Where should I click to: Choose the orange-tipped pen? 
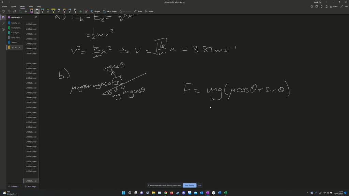[64, 11]
